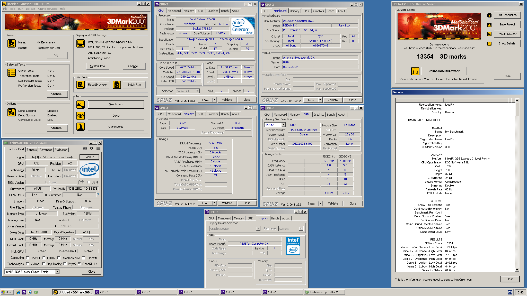Expand Tools dropdown arrow in CPU-Z SPD window
The height and width of the screenshot is (296, 527).
[x=320, y=203]
